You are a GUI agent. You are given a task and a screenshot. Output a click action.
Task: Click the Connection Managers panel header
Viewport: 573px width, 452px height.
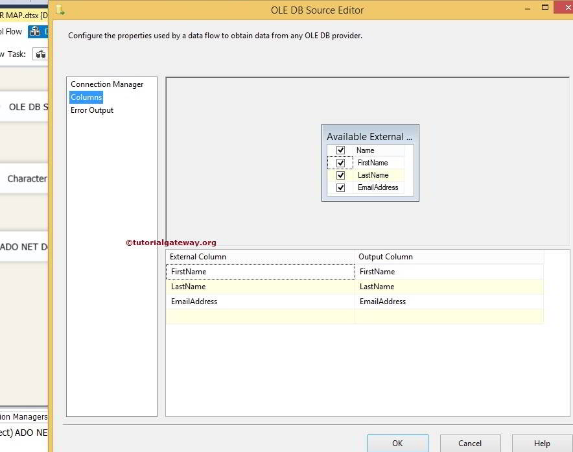pyautogui.click(x=24, y=416)
